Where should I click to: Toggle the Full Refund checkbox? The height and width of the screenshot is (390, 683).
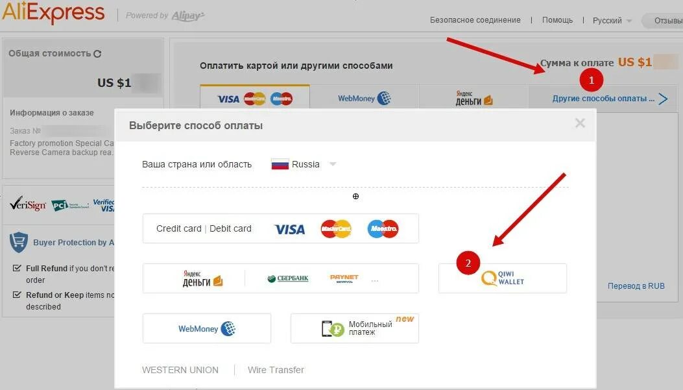[17, 268]
